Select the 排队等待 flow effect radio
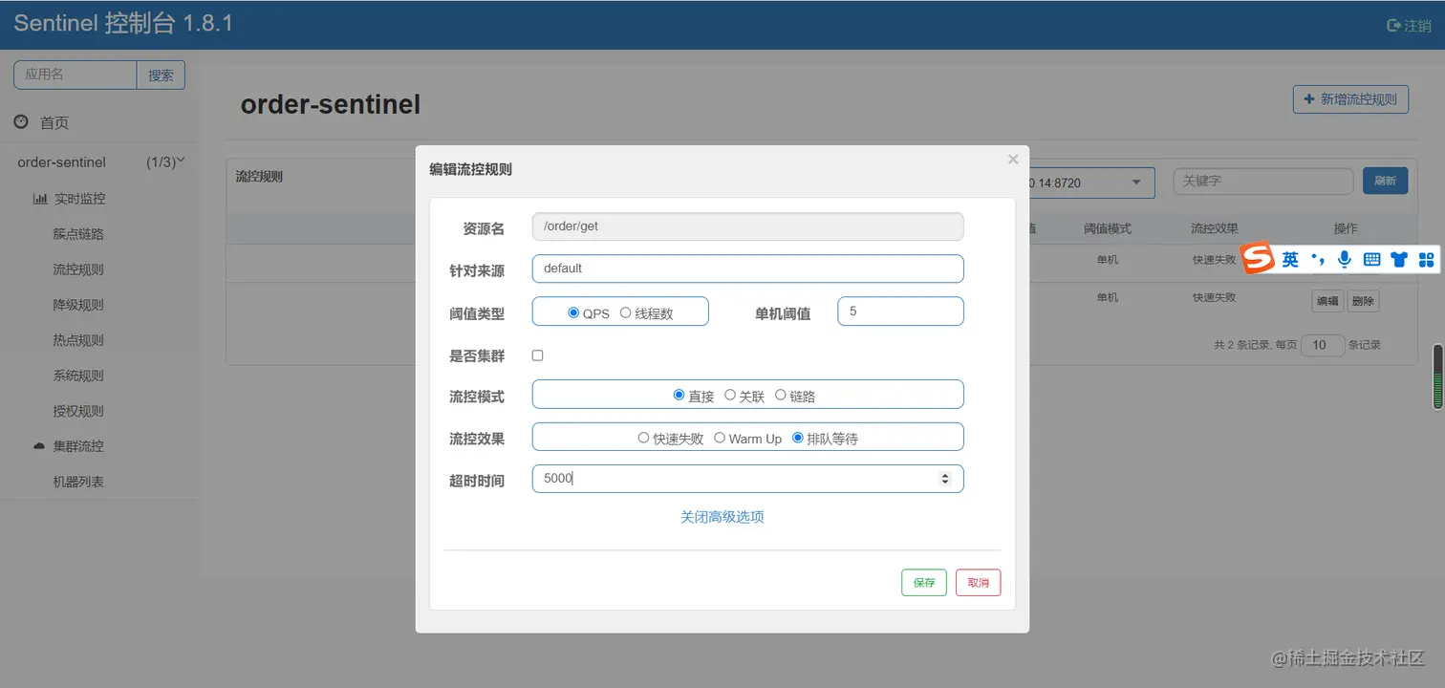The image size is (1445, 688). tap(798, 438)
